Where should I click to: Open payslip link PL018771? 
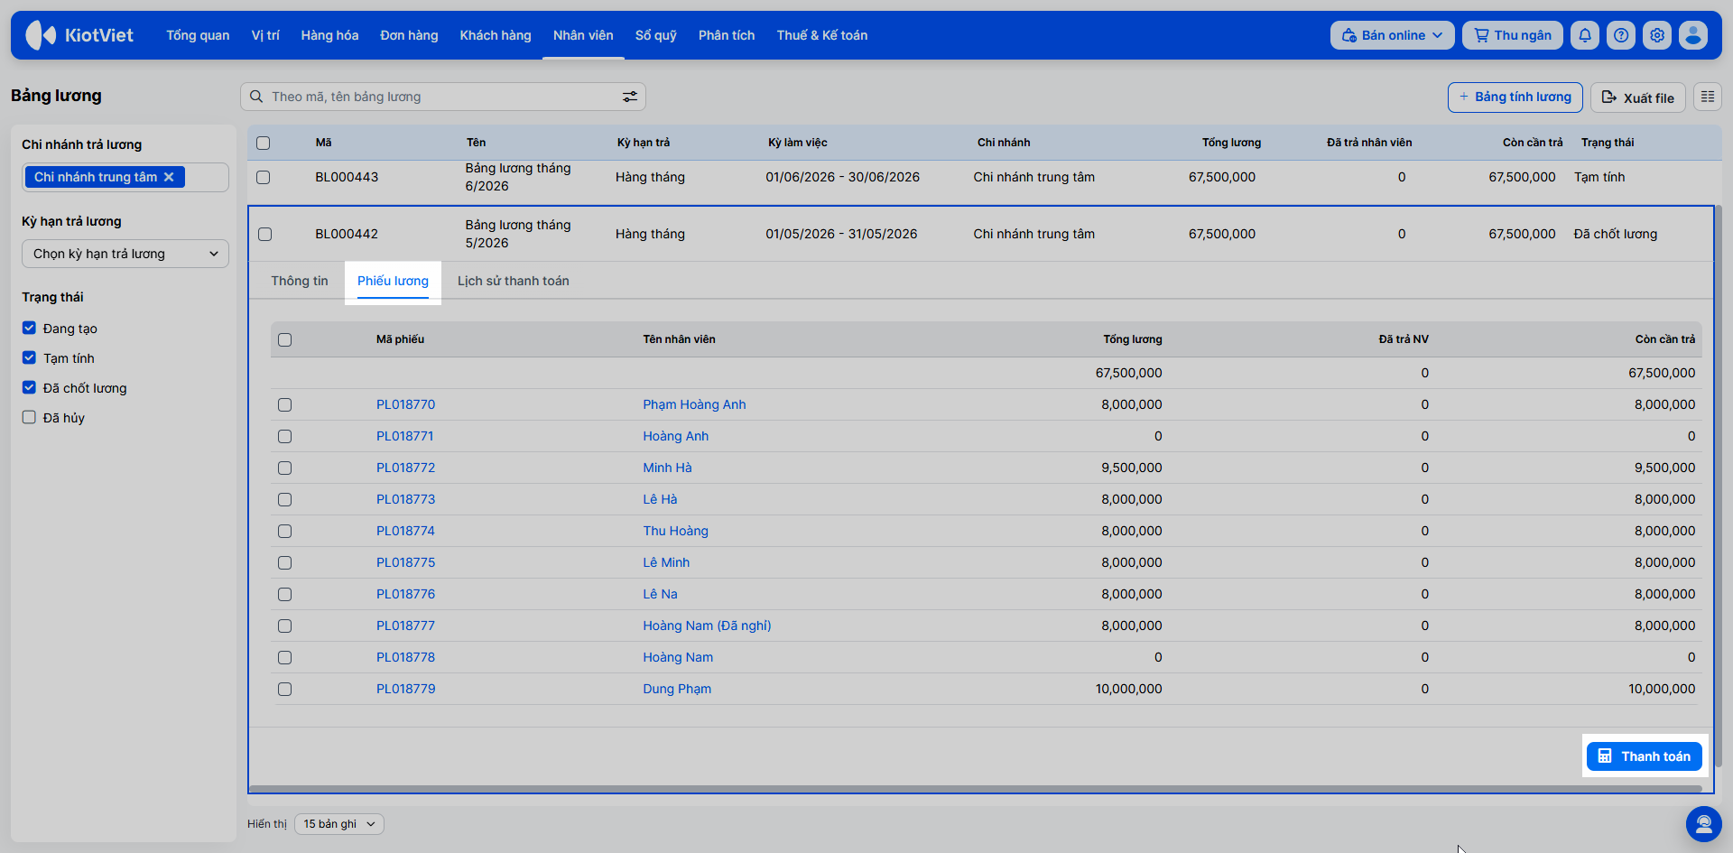(405, 436)
